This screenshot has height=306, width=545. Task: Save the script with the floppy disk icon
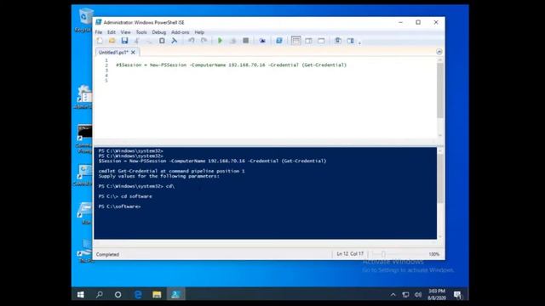[124, 41]
